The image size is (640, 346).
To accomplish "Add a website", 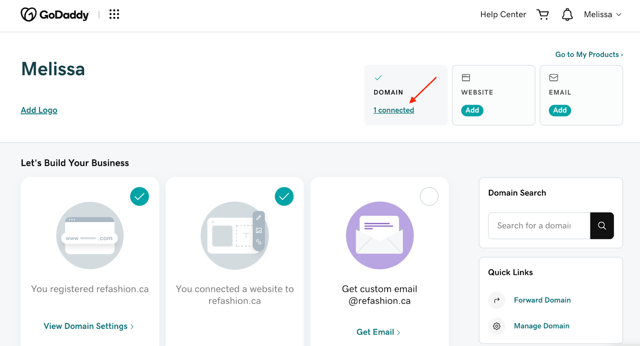I will click(472, 110).
